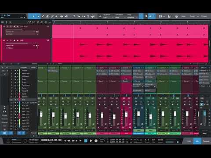Select the Eraser tool

pos(47,16)
